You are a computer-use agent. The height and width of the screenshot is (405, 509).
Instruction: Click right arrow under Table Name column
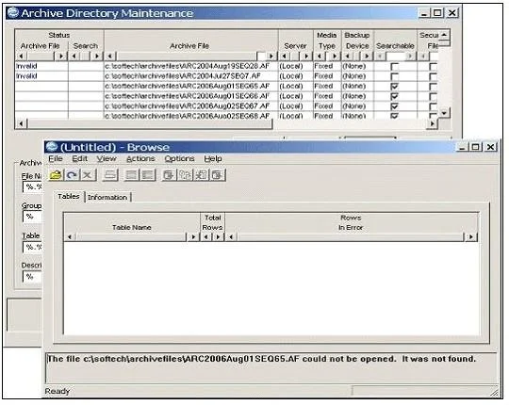193,236
